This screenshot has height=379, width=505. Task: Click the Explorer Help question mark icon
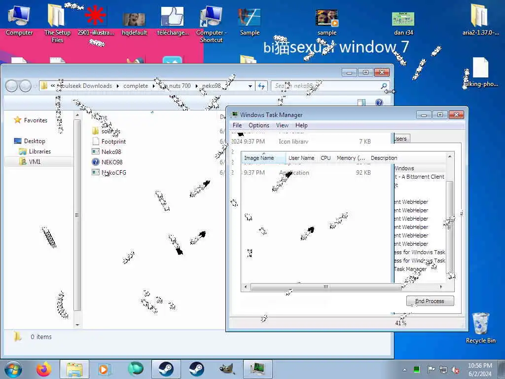click(x=379, y=103)
